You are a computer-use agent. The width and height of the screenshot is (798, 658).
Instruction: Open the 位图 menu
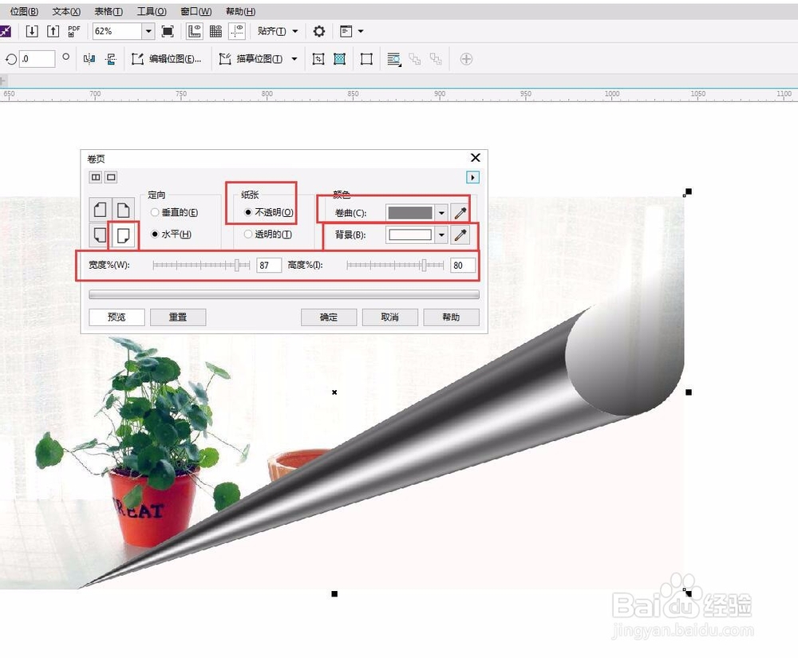pyautogui.click(x=22, y=11)
